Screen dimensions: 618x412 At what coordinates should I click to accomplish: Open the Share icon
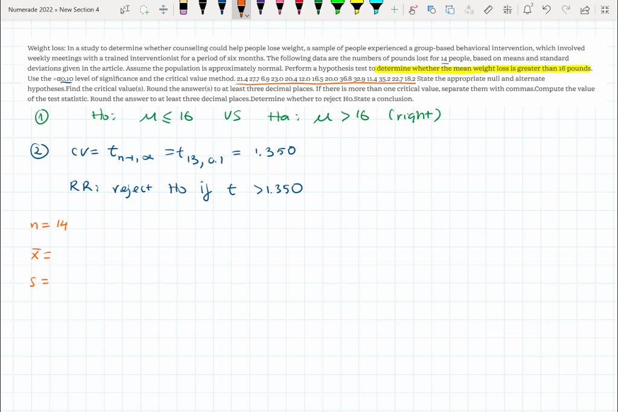click(585, 10)
